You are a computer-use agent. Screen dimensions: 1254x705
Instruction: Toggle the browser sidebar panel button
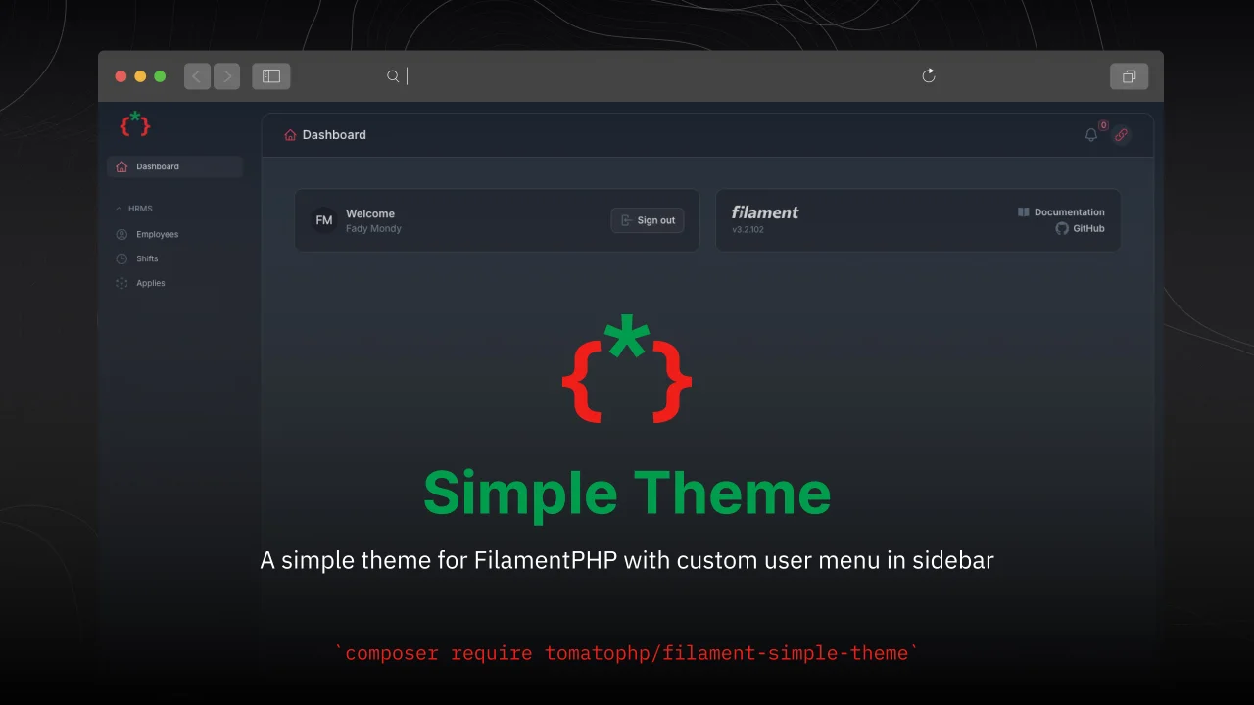click(270, 75)
